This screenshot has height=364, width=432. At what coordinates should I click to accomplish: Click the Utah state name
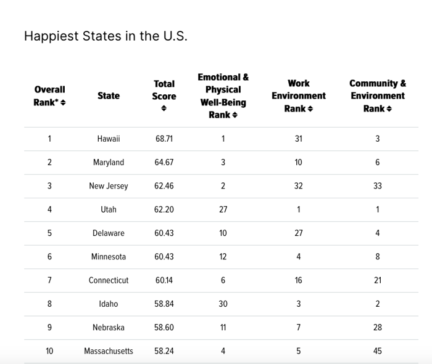pos(109,209)
